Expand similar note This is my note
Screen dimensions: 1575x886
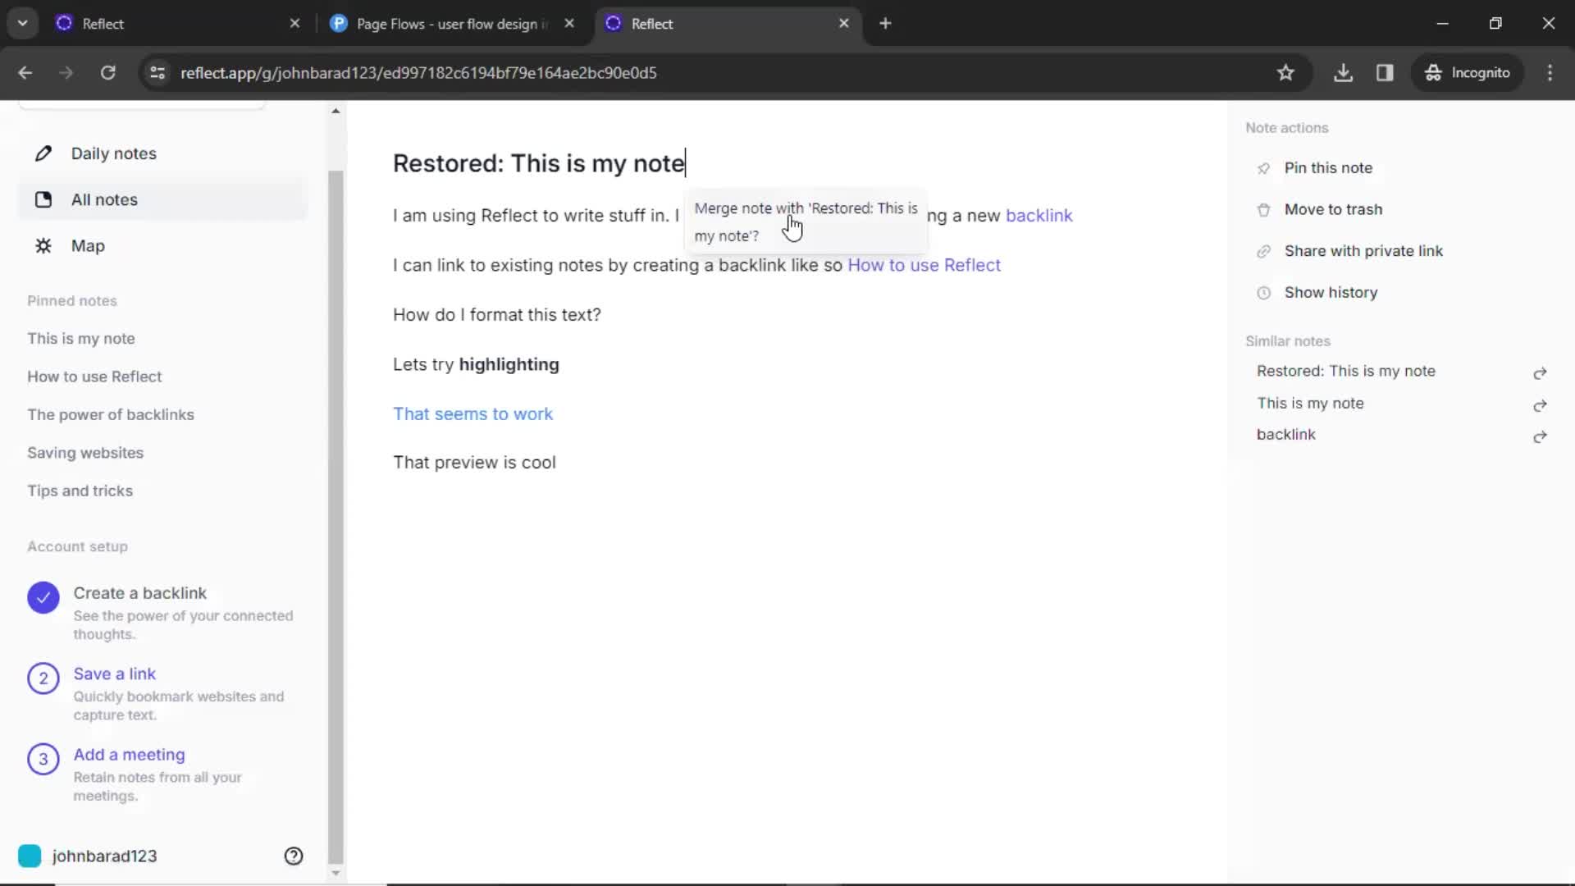(x=1541, y=403)
